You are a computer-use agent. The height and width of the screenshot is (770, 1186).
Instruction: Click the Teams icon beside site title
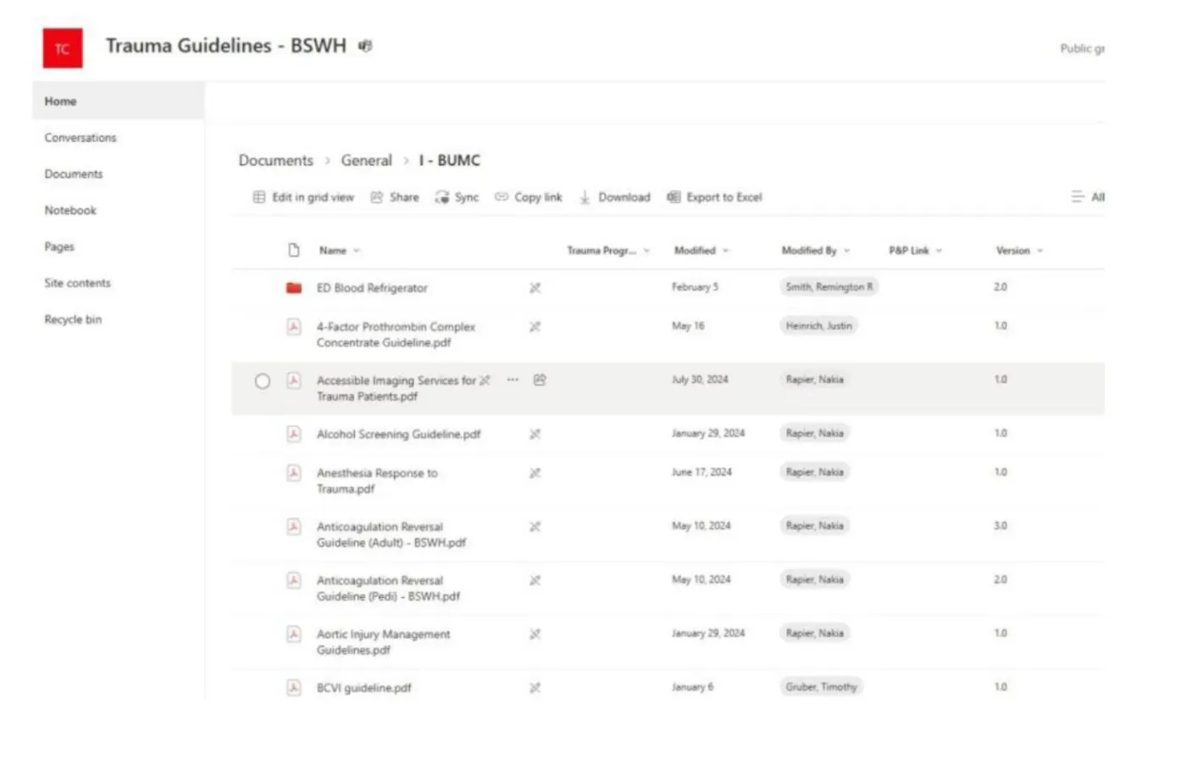[365, 46]
